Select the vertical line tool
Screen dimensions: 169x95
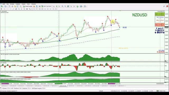[x=8, y=9]
